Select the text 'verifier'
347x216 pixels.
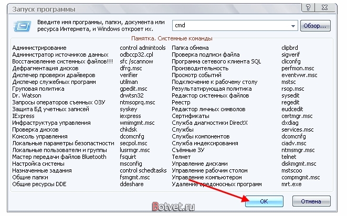[129, 75]
